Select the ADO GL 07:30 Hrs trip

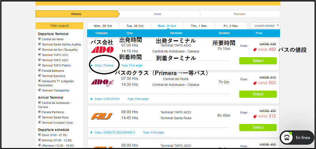click(x=258, y=94)
